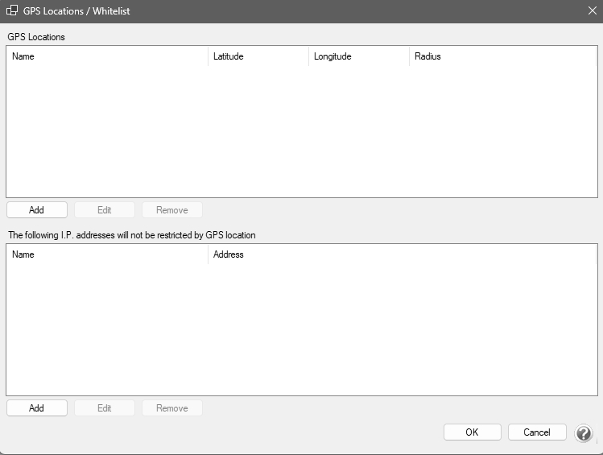Viewport: 603px width, 455px height.
Task: Sort by the Longitude column header
Action: (x=358, y=56)
